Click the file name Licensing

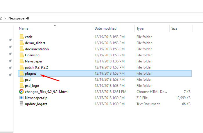[32, 55]
